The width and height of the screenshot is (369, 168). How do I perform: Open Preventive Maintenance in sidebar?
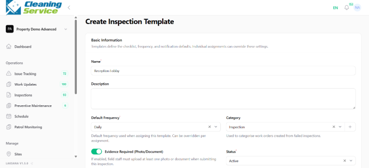tap(37, 106)
